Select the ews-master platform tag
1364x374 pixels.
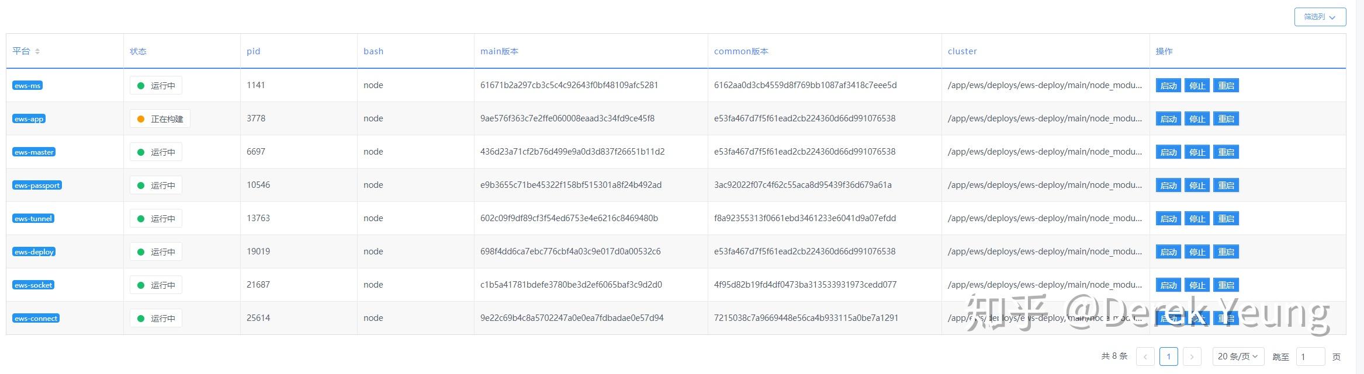click(34, 152)
